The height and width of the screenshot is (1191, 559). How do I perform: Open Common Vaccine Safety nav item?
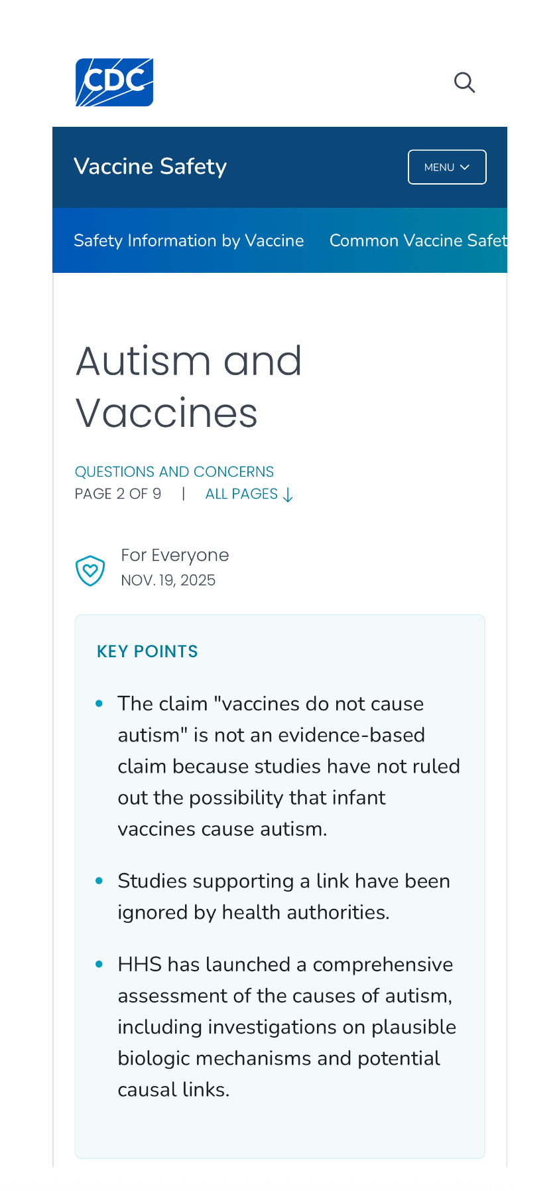point(418,240)
